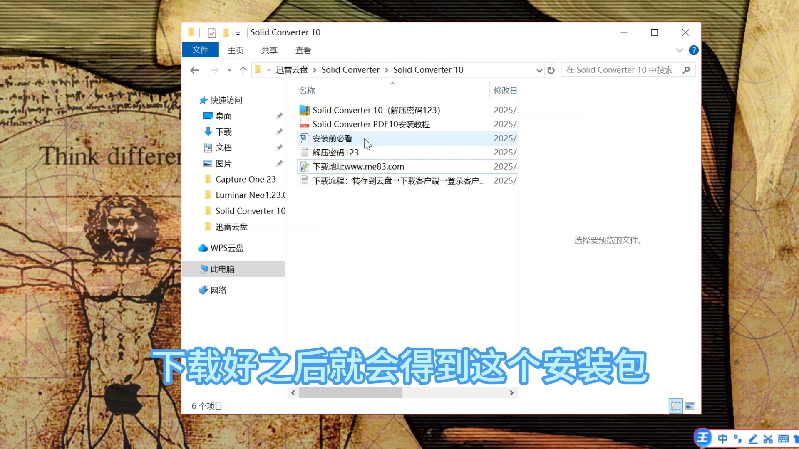Open Solid Converter 10 folder in sidebar

pos(250,211)
